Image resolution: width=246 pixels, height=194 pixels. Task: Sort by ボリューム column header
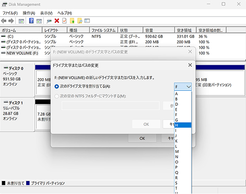tap(21, 30)
